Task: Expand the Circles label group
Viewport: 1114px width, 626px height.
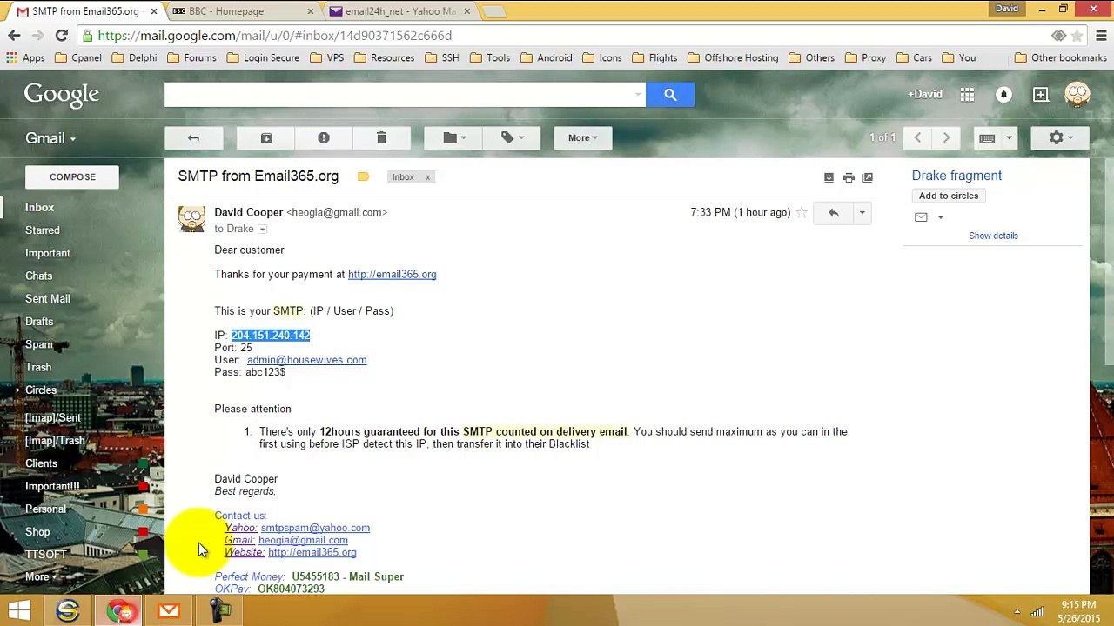Action: pos(17,390)
